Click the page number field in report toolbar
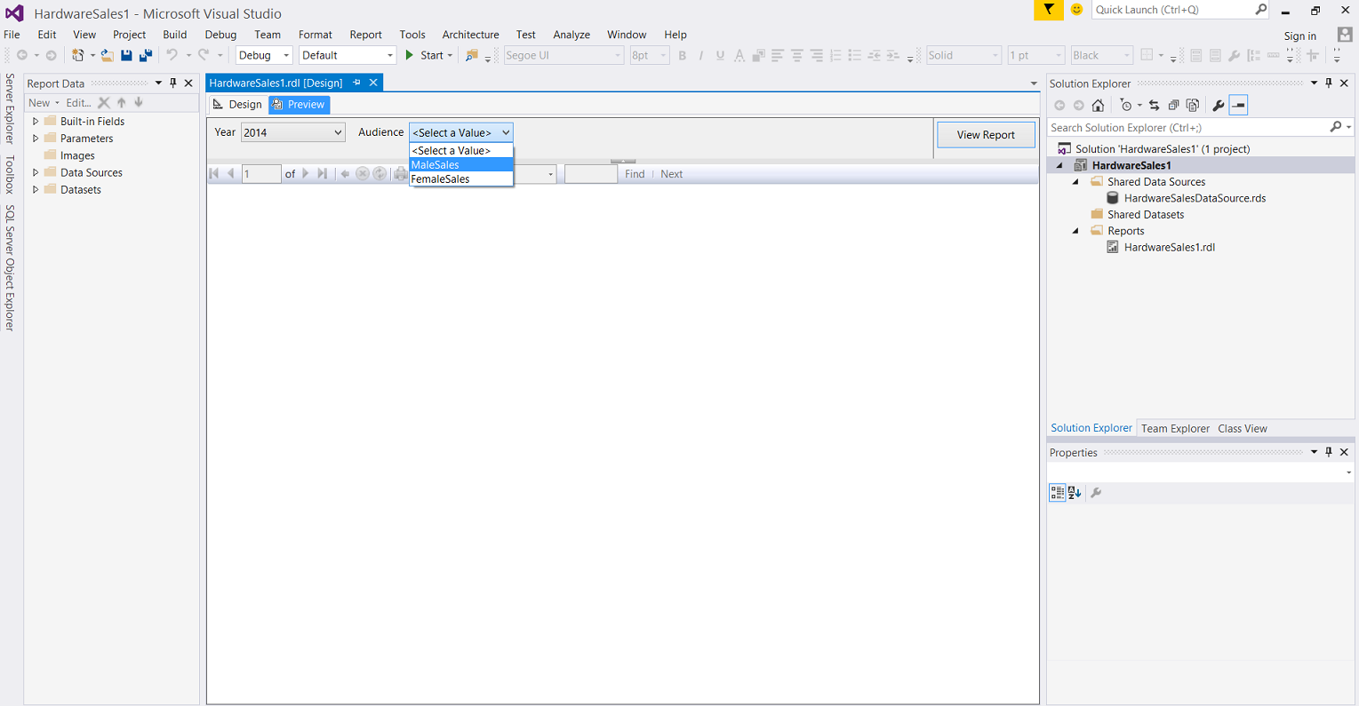This screenshot has width=1359, height=706. (x=261, y=174)
